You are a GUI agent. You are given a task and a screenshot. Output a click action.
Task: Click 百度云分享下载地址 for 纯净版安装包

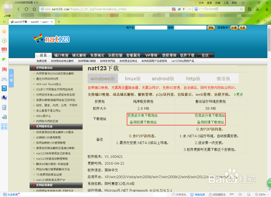[143, 115]
